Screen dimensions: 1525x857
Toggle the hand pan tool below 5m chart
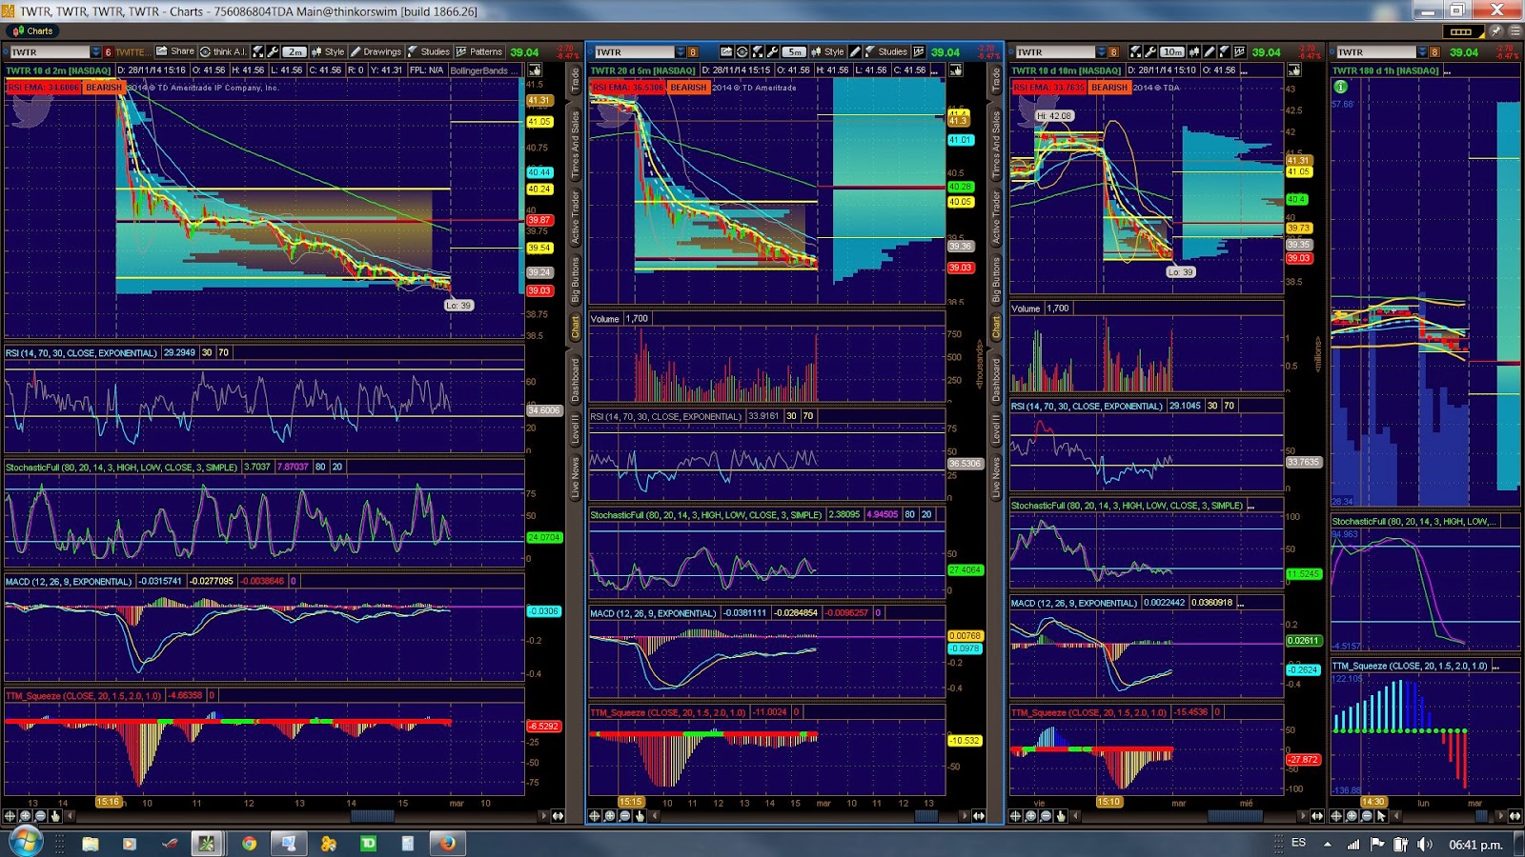(640, 816)
